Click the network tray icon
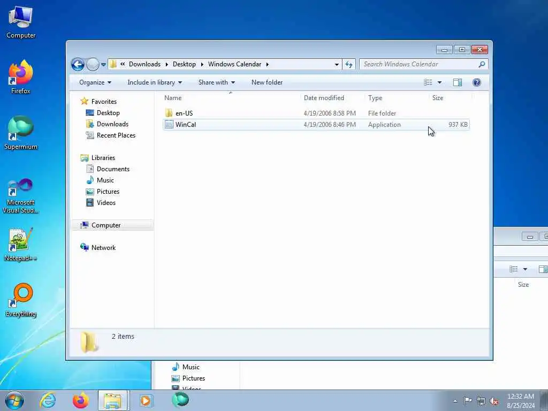 tap(481, 401)
